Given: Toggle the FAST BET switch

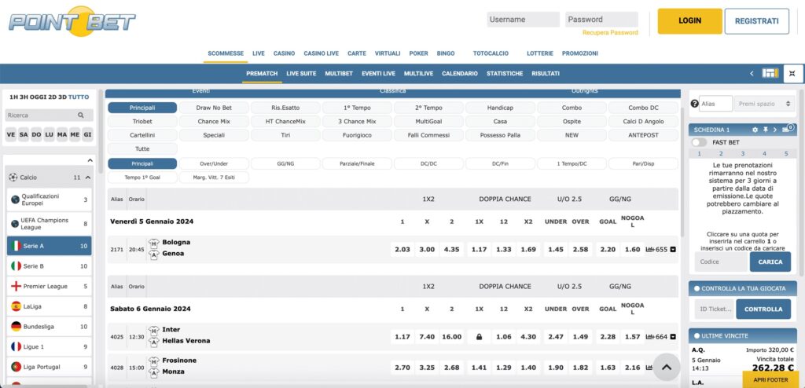Looking at the screenshot, I should point(699,142).
